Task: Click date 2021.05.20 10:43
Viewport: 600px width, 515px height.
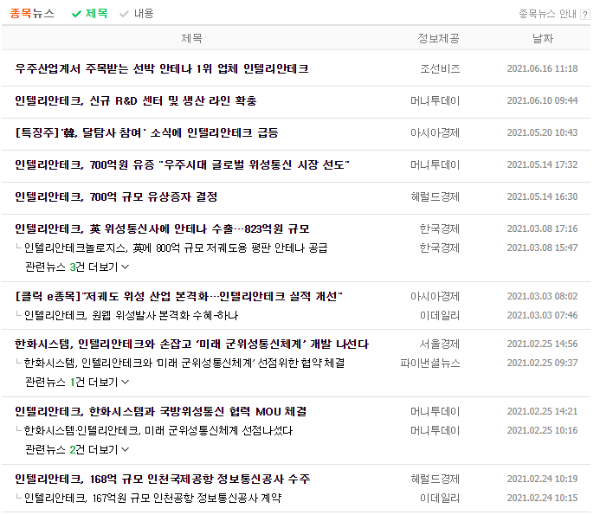Action: [543, 132]
